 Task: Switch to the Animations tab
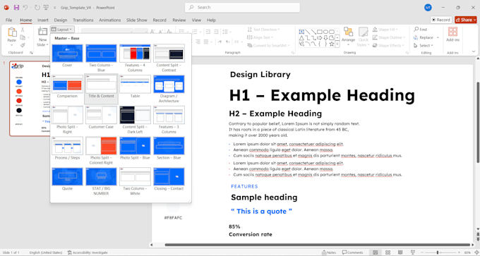click(x=110, y=20)
